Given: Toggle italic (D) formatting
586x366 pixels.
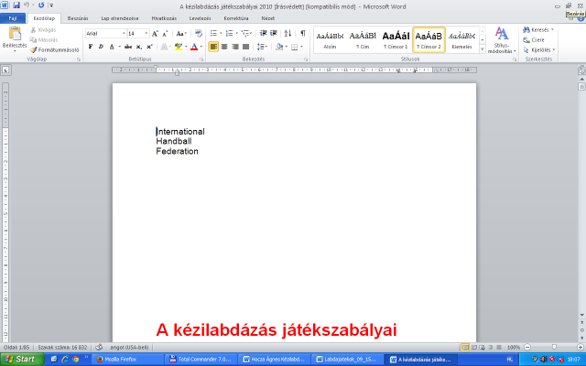Looking at the screenshot, I should (x=101, y=47).
